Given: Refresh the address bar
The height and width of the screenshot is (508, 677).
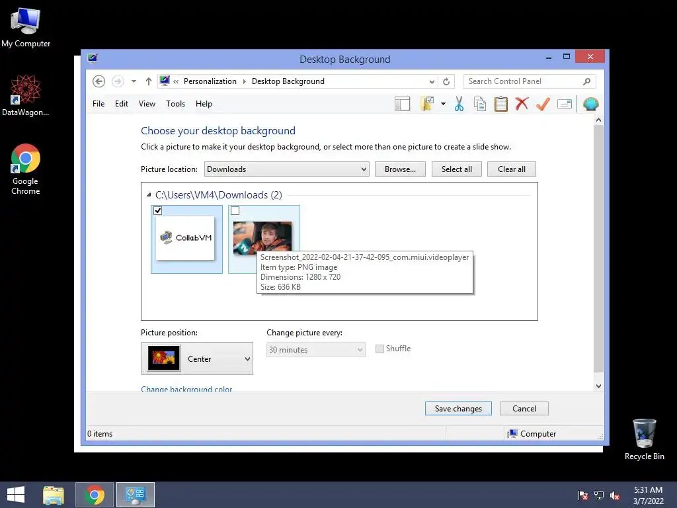Looking at the screenshot, I should point(446,81).
